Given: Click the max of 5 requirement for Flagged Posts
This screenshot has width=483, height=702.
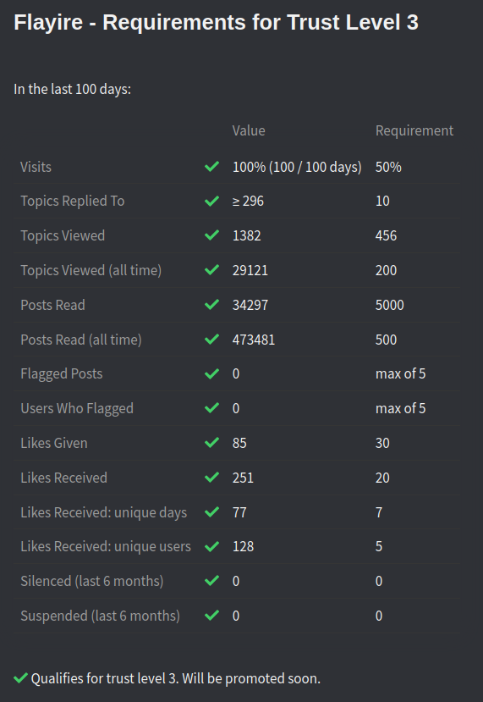Looking at the screenshot, I should [x=400, y=373].
